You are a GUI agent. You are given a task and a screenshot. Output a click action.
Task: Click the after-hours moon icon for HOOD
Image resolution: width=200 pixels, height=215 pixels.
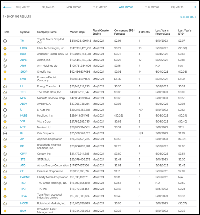(x=5, y=204)
